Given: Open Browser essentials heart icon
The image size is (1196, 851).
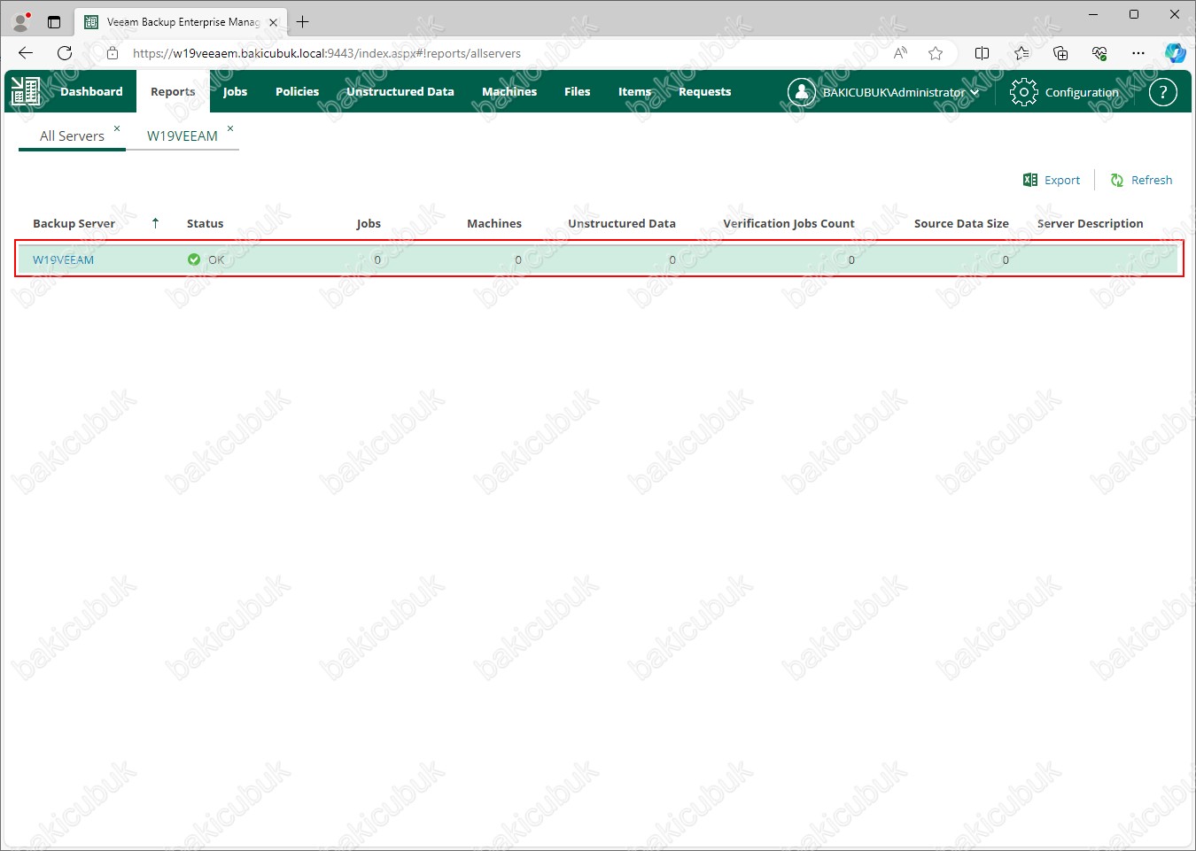Looking at the screenshot, I should pyautogui.click(x=1099, y=53).
